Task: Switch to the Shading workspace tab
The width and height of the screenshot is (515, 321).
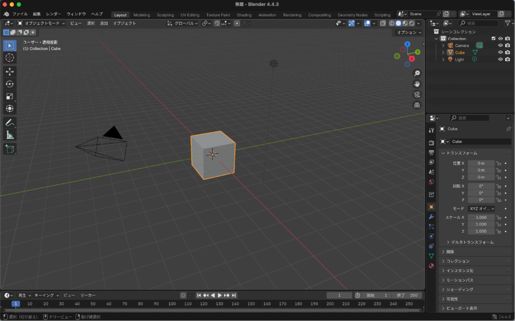Action: point(244,15)
